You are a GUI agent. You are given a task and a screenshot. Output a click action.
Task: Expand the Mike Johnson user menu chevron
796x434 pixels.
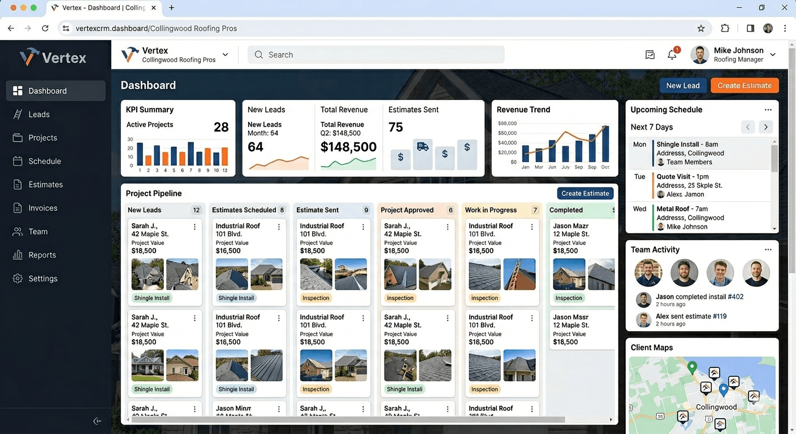(x=773, y=55)
